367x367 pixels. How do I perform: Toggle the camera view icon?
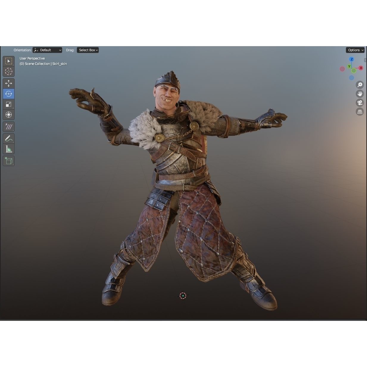(x=360, y=103)
